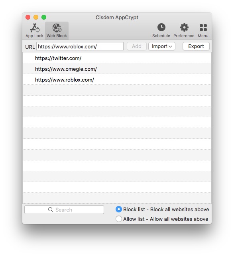Viewport: 234px width, 256px height.
Task: Select the Web Block globe icon
Action: [x=57, y=28]
